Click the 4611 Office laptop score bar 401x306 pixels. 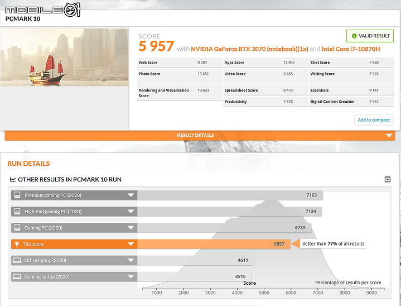pyautogui.click(x=196, y=260)
